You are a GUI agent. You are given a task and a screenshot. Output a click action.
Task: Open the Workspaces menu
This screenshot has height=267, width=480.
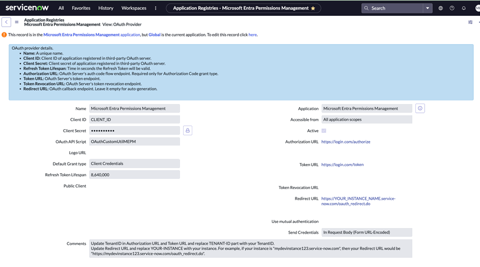coord(134,8)
